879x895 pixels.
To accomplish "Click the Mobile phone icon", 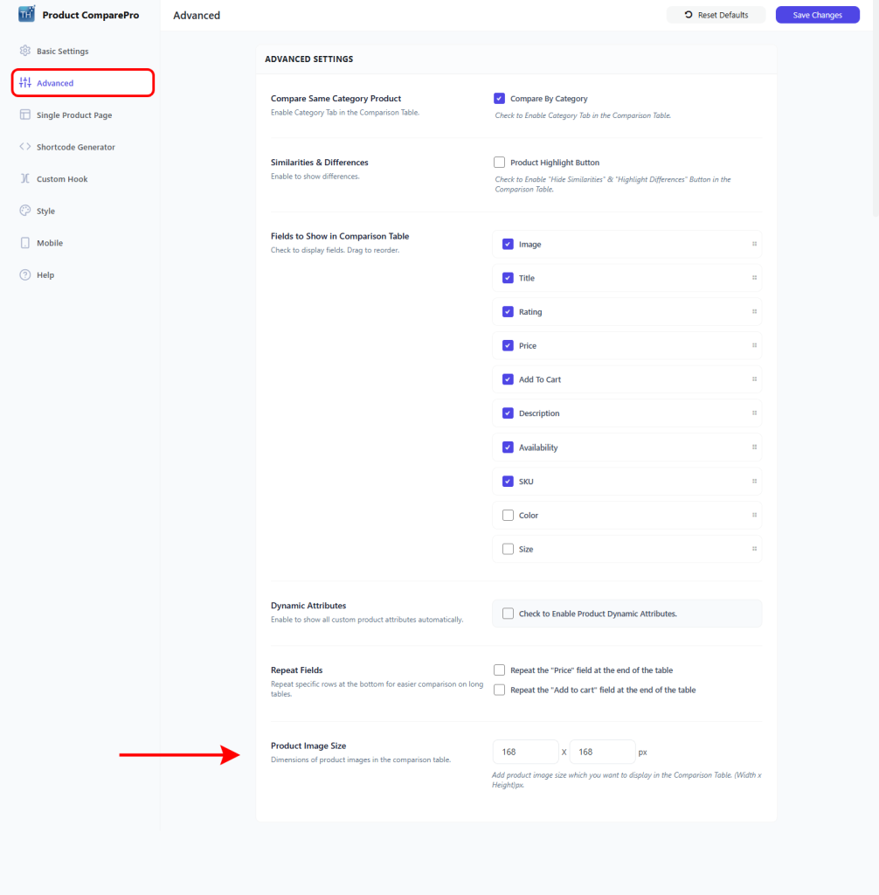I will [x=25, y=243].
